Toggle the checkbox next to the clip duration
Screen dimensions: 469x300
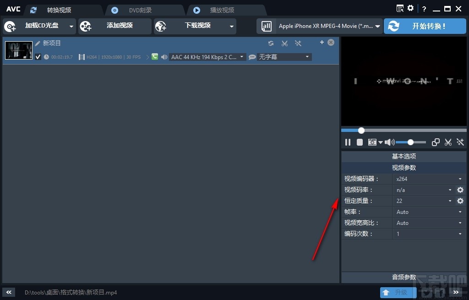pos(38,57)
